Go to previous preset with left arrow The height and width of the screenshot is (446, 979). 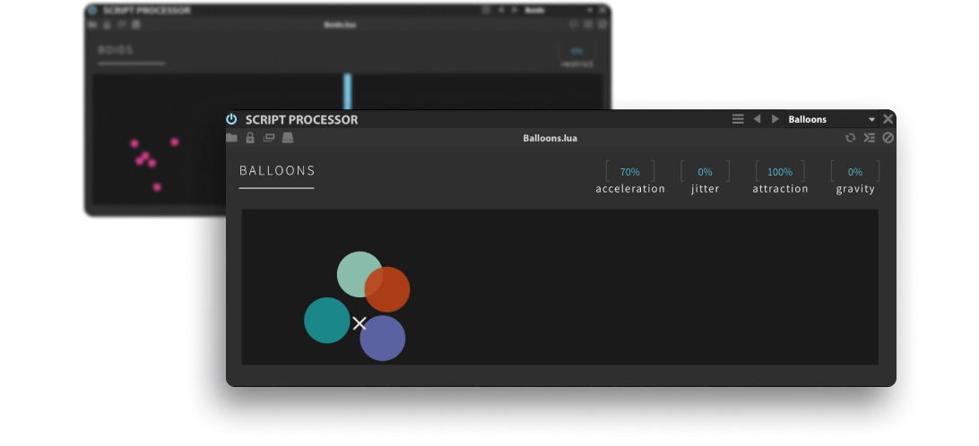click(757, 119)
